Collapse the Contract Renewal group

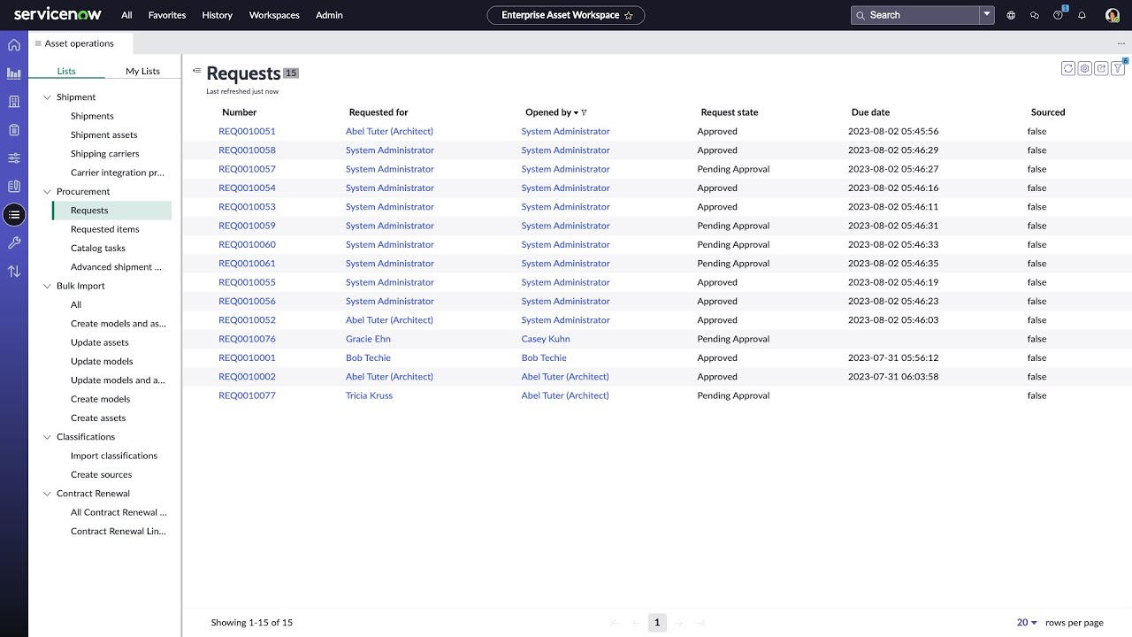48,494
